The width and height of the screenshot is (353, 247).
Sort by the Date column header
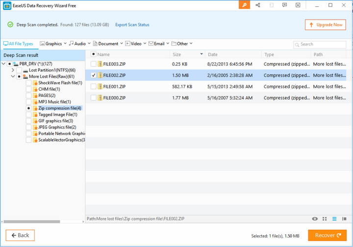point(233,54)
